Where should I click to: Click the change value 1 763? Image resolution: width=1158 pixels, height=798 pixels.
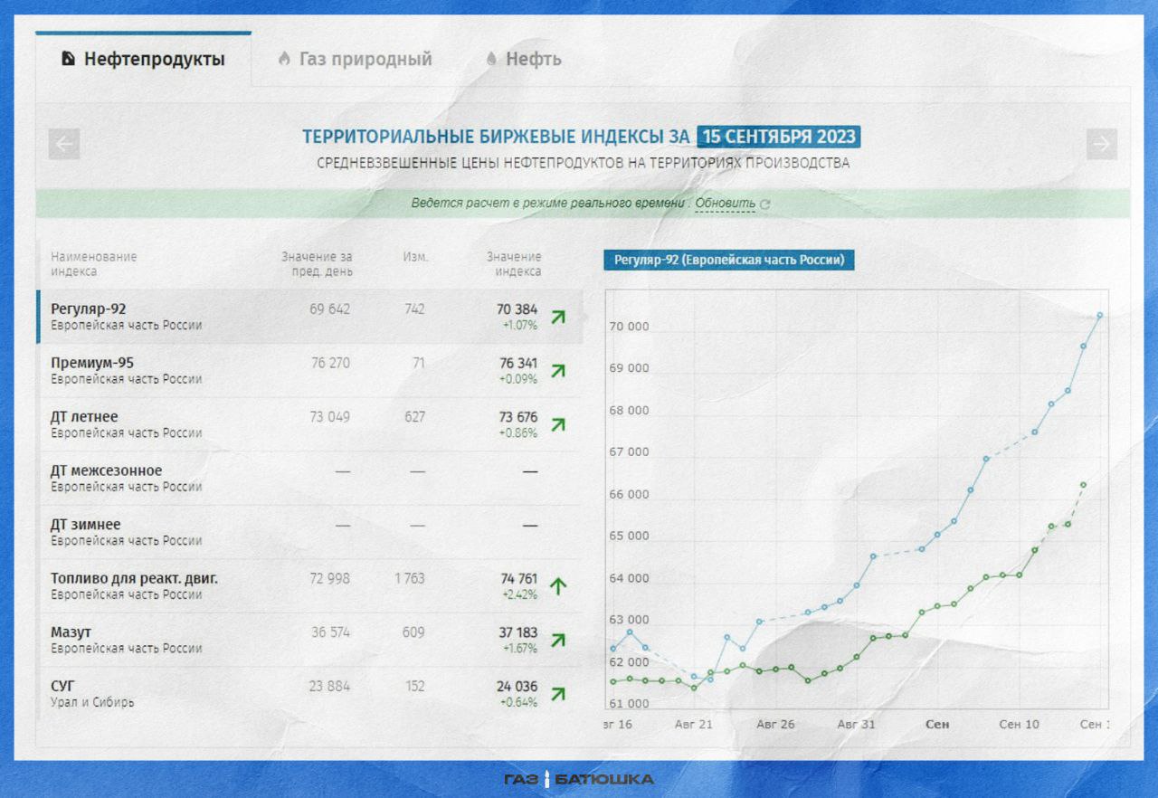click(409, 578)
